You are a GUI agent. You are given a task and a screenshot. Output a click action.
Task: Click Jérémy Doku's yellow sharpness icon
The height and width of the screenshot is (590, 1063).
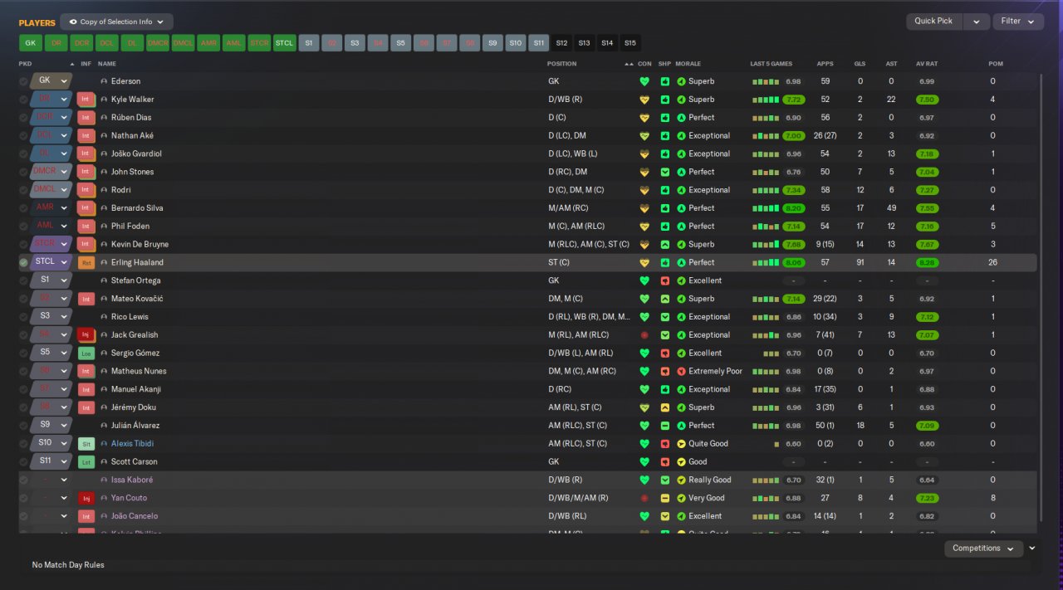665,407
